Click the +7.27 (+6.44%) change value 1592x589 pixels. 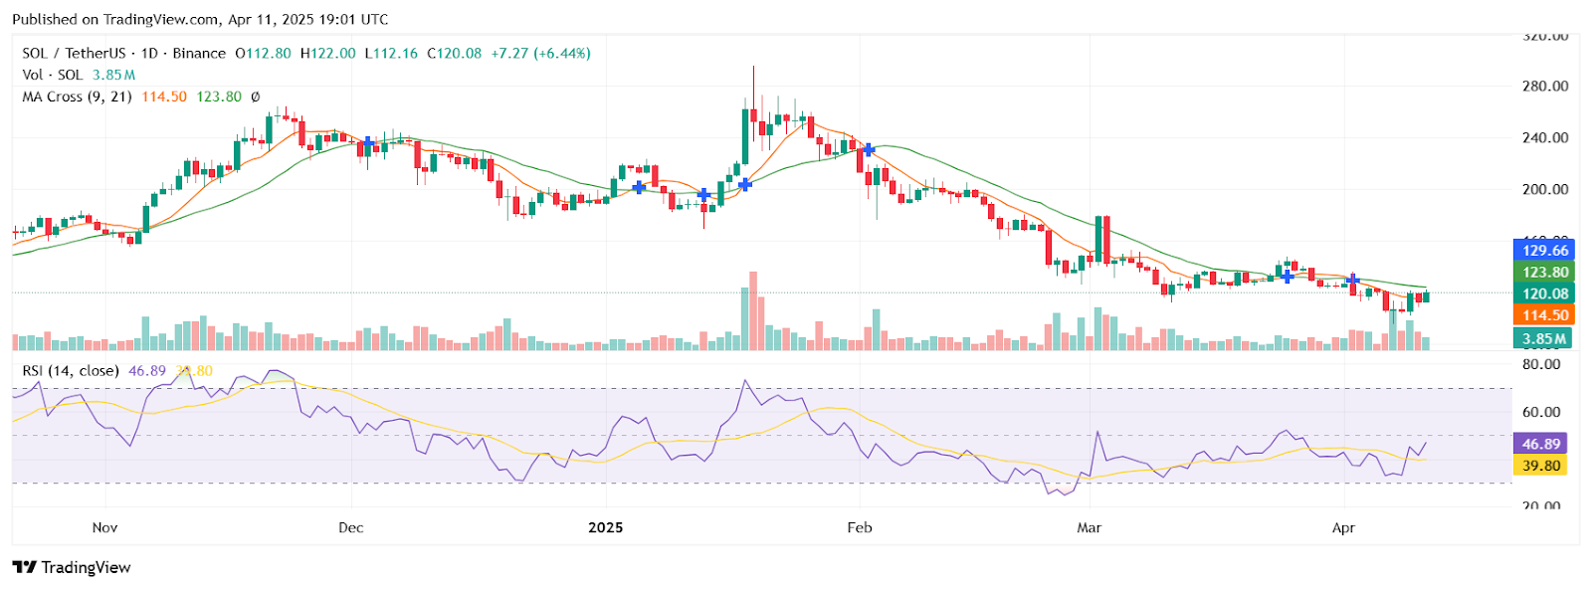pos(540,53)
